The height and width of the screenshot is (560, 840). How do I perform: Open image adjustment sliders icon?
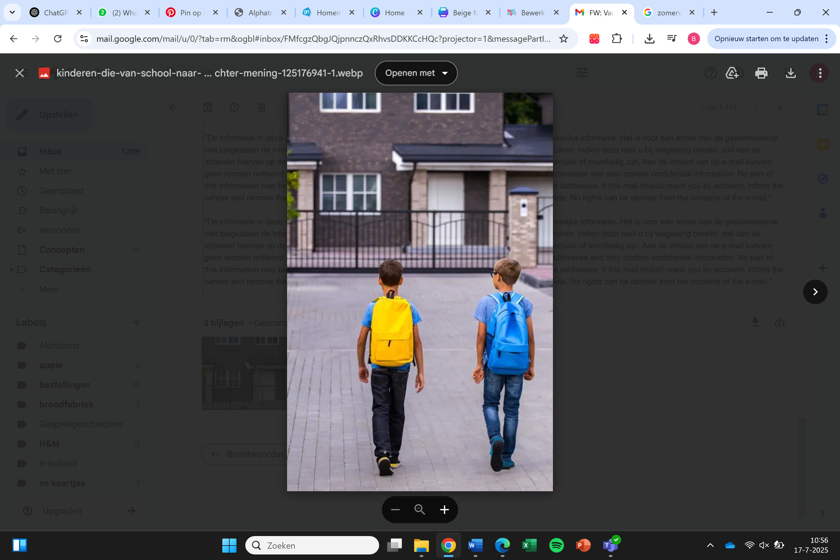(x=582, y=73)
